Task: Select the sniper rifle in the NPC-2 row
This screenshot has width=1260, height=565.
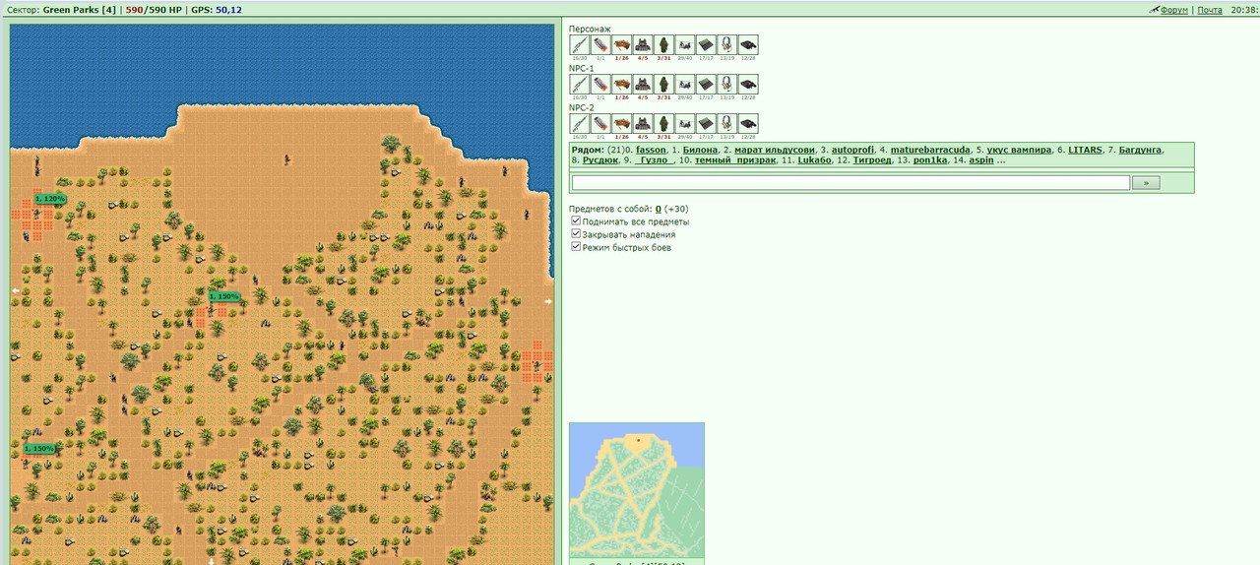Action: click(579, 123)
